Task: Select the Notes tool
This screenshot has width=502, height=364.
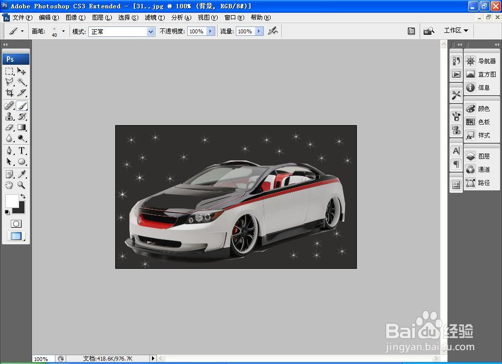Action: (9, 174)
